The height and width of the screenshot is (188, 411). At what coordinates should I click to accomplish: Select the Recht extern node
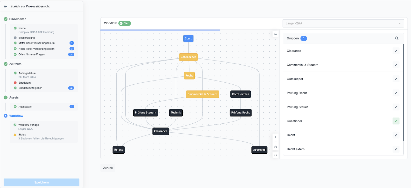240,94
